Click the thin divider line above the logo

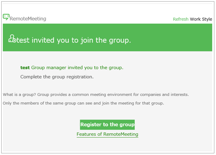(x=108, y=4)
